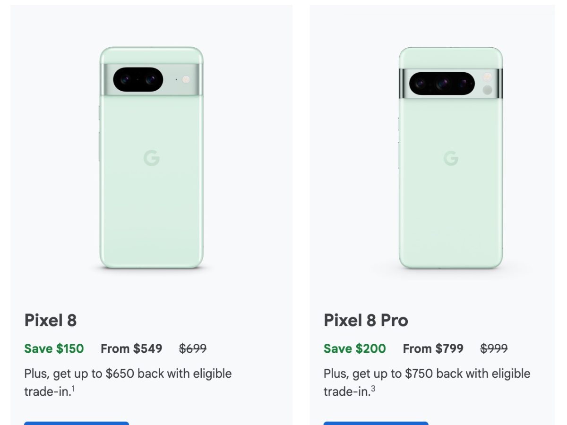Select the Pixel 8 heading
This screenshot has width=567, height=425.
(51, 320)
